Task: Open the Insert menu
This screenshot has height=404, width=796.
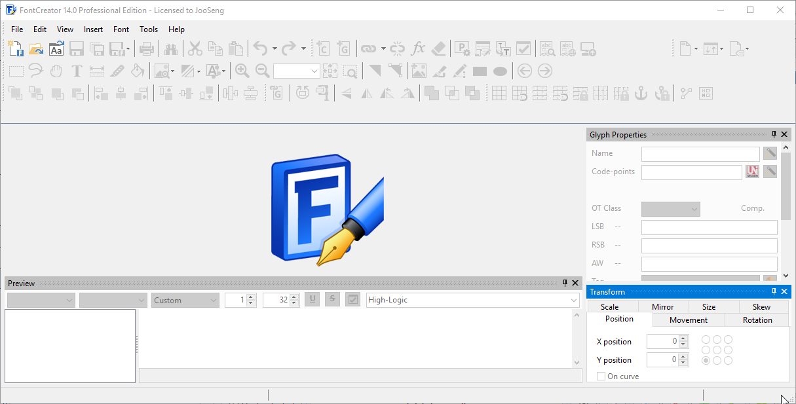Action: coord(93,29)
